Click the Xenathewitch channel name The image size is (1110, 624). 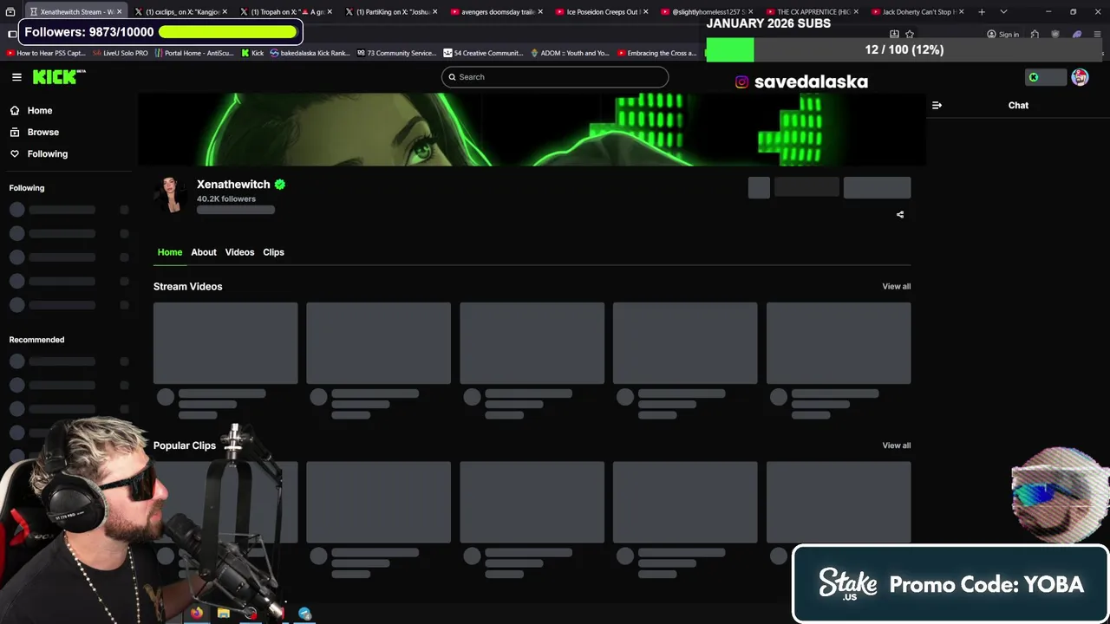click(x=233, y=185)
